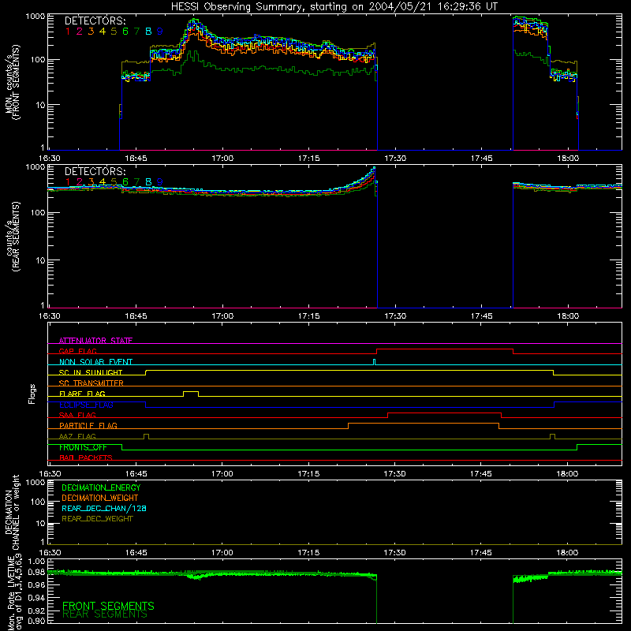Click the REAR SEGMENTS livetime legend
Image resolution: width=631 pixels, height=631 pixels.
click(x=105, y=614)
